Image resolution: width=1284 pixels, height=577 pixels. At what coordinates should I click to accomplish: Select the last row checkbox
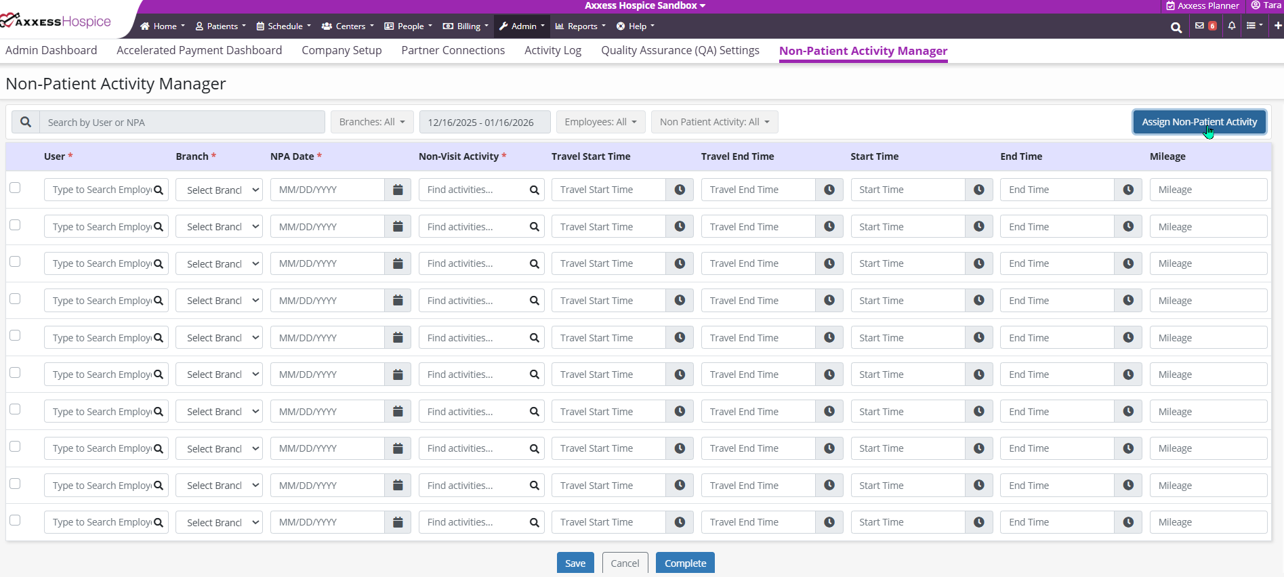coord(15,520)
